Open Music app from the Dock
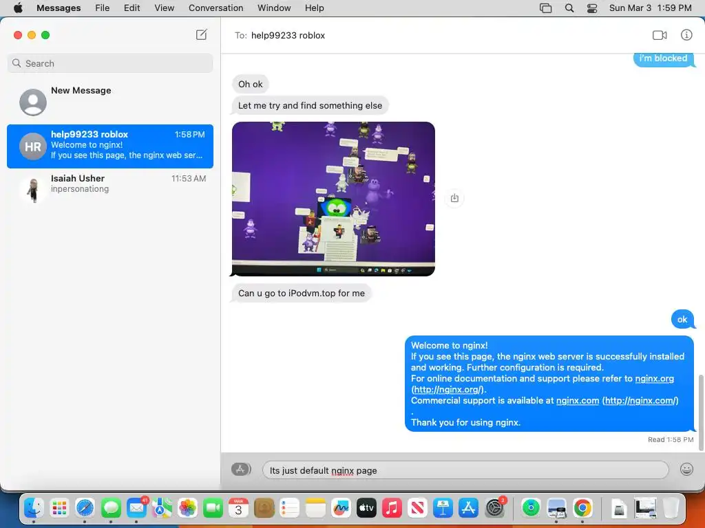705x528 pixels. coord(392,508)
